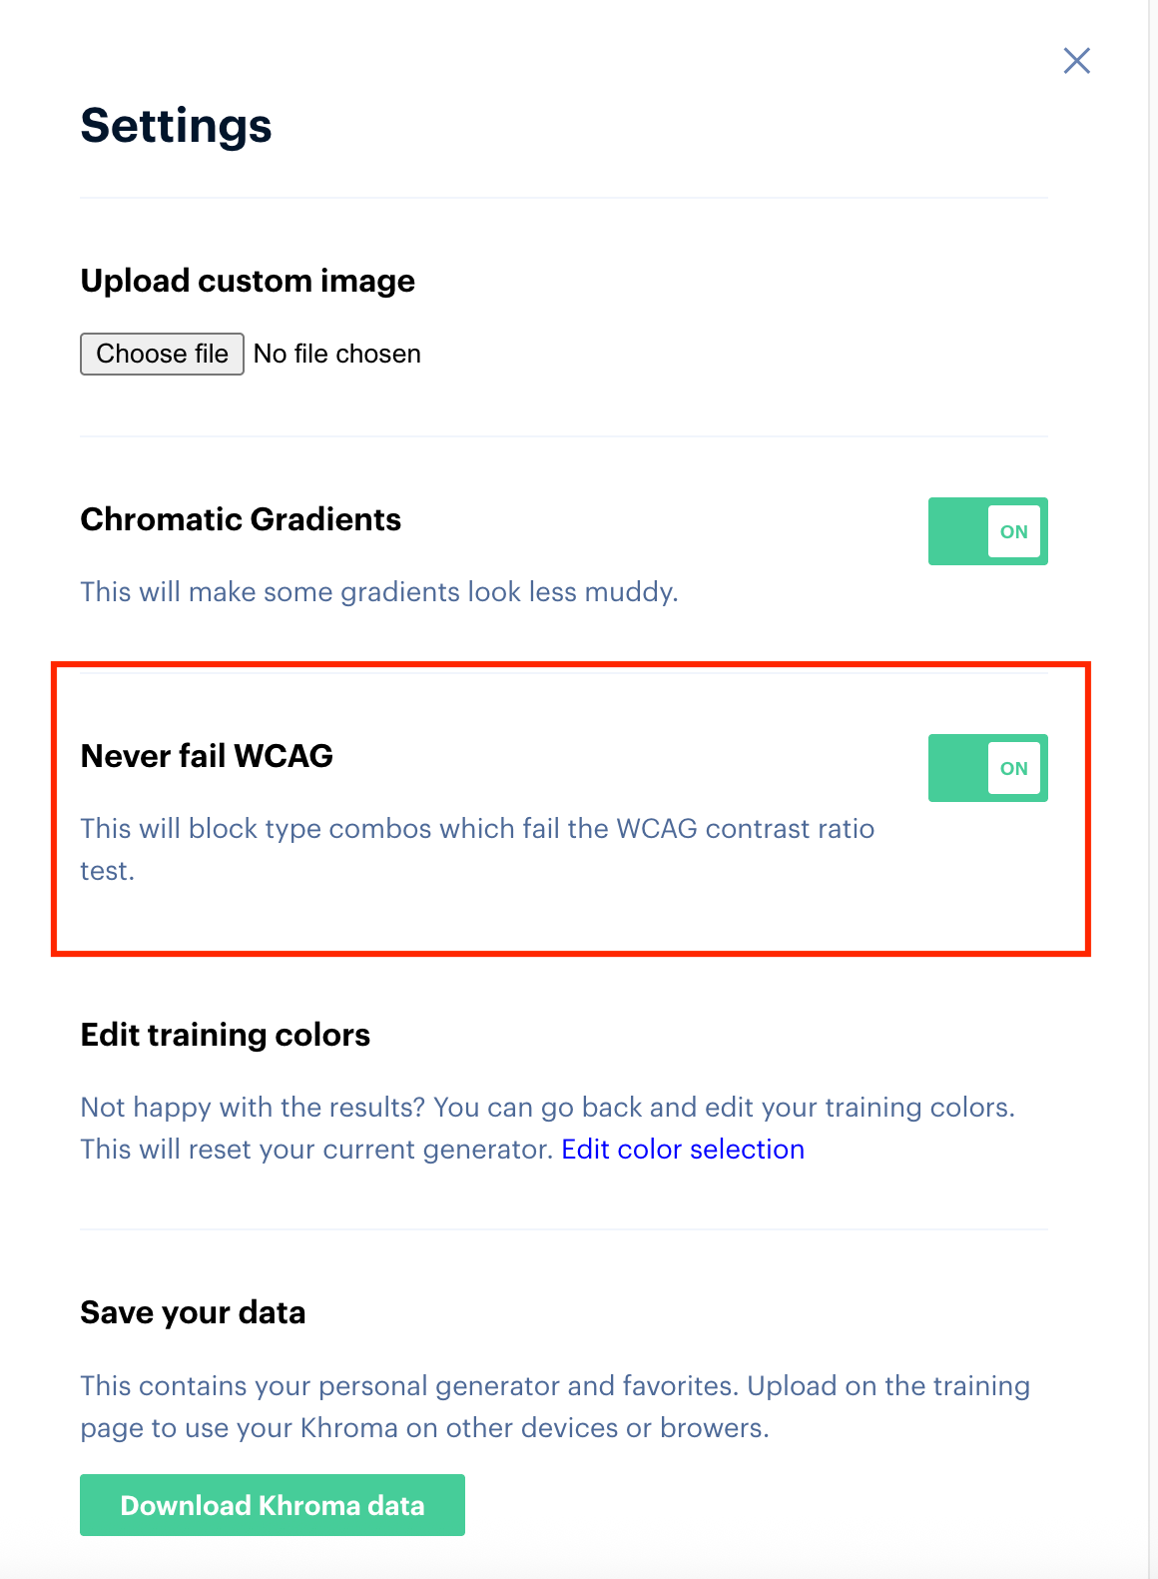Click the Never fail WCAG heading
The width and height of the screenshot is (1158, 1579).
point(207,756)
